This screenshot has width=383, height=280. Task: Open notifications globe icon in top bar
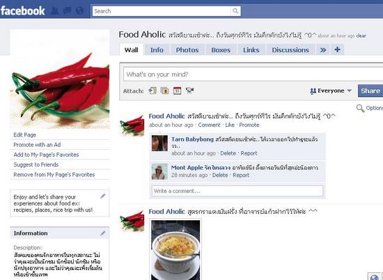[x=79, y=10]
